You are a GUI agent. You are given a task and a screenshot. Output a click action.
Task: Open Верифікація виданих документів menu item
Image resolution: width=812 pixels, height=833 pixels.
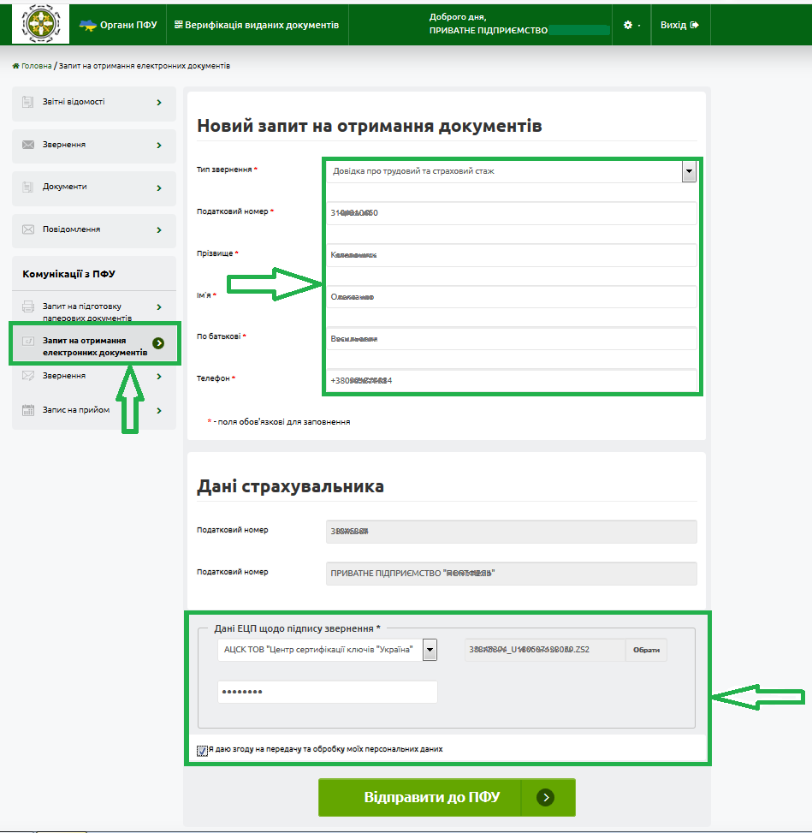pos(256,25)
